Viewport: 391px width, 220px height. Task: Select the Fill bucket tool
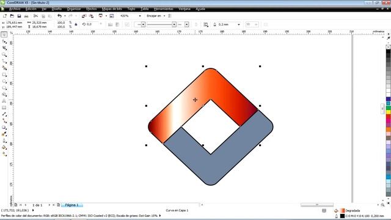coord(4,147)
